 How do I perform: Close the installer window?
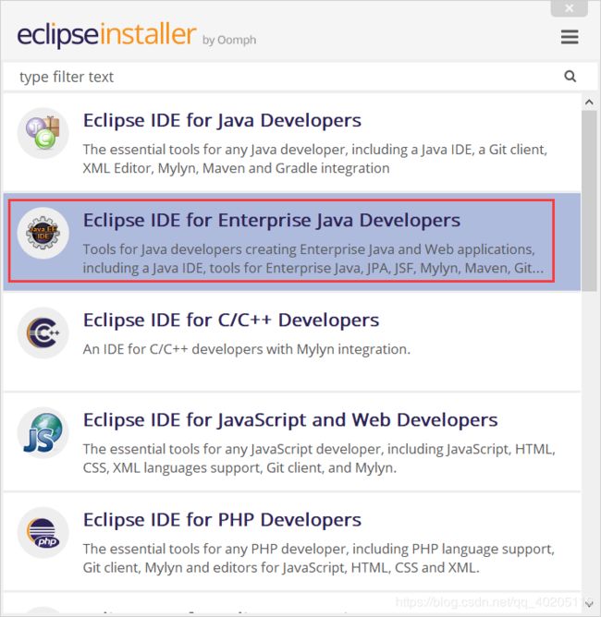click(569, 8)
